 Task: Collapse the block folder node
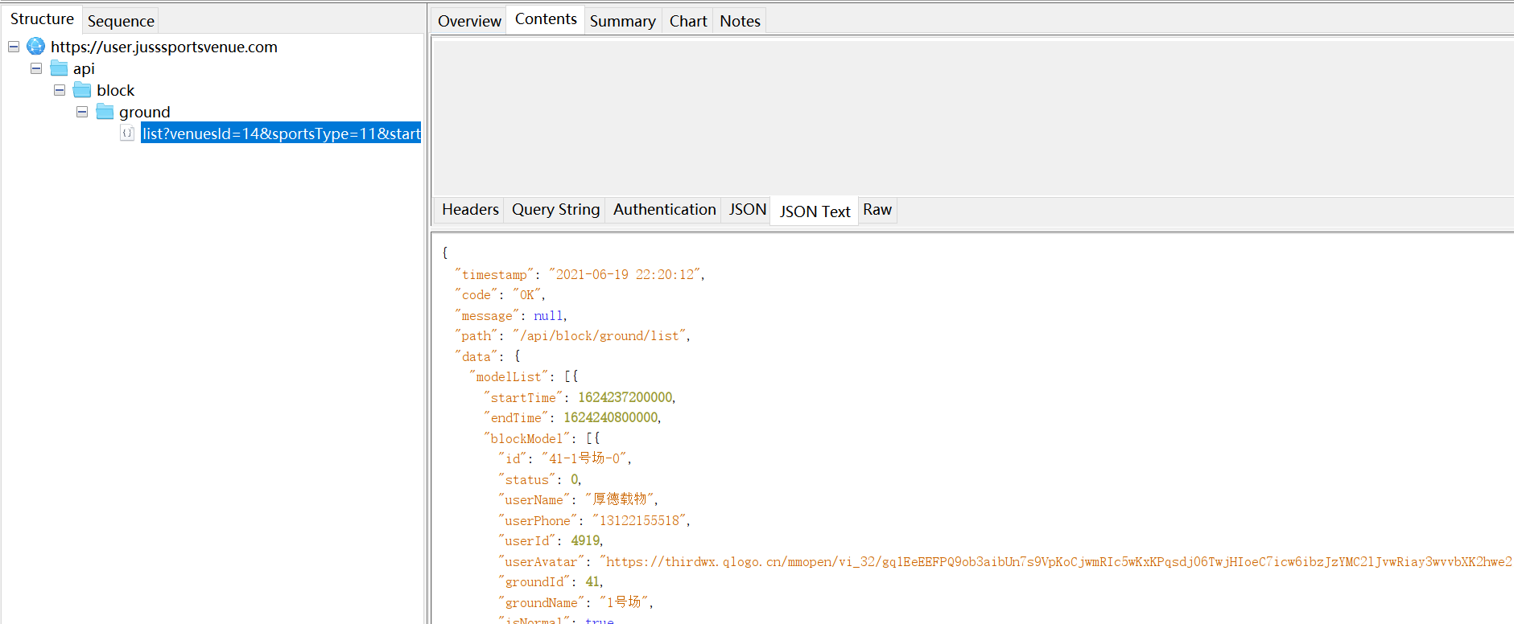(x=60, y=90)
